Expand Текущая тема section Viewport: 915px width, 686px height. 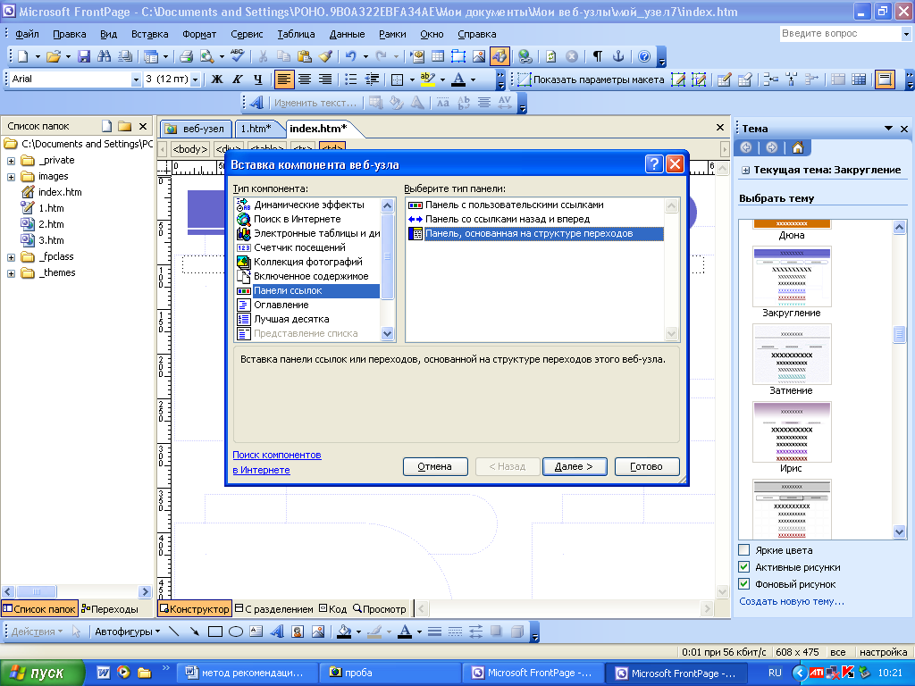click(746, 171)
